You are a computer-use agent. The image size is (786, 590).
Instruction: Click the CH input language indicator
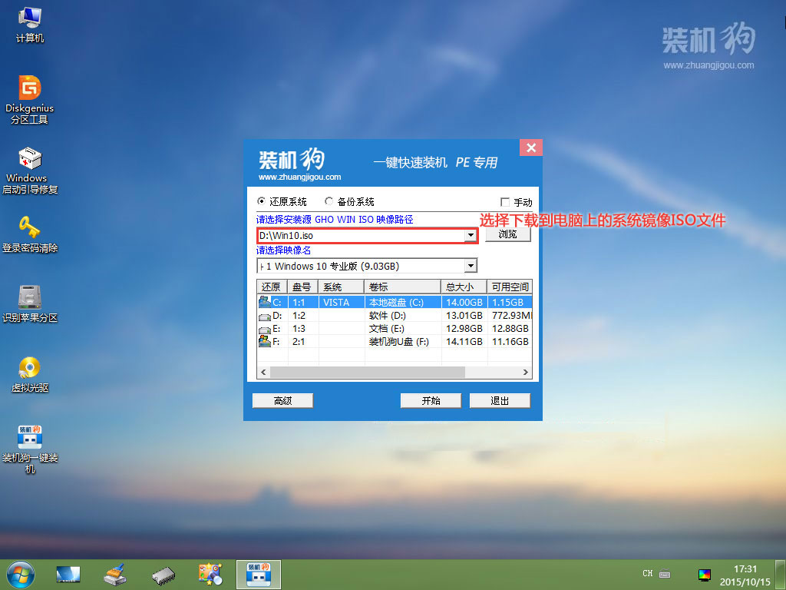[647, 574]
